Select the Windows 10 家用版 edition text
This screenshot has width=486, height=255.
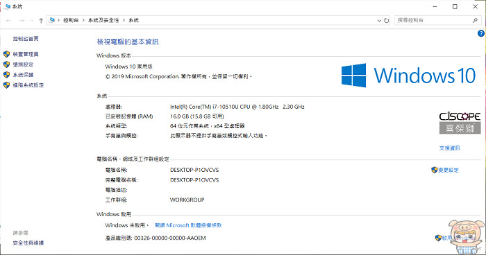128,67
